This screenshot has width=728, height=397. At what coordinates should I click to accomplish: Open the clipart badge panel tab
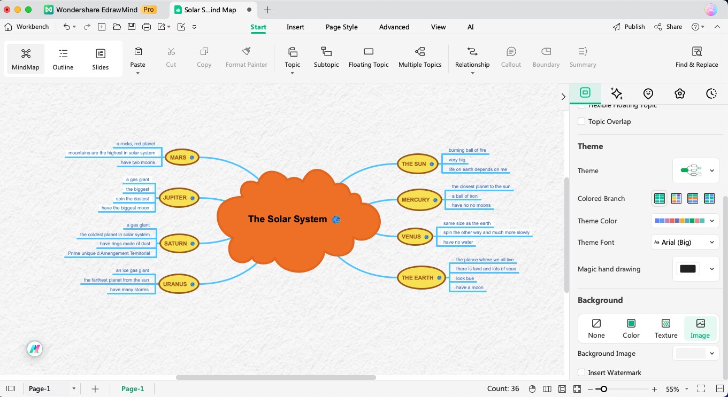point(680,94)
